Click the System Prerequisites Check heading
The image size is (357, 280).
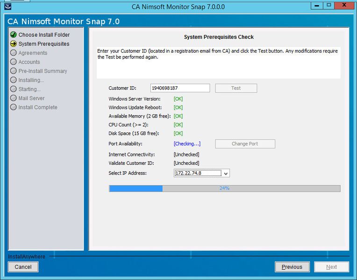[219, 37]
